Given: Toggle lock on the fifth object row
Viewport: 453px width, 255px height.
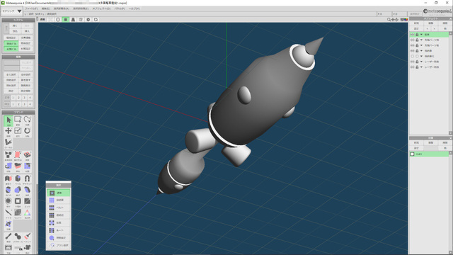Looking at the screenshot, I should [417, 56].
